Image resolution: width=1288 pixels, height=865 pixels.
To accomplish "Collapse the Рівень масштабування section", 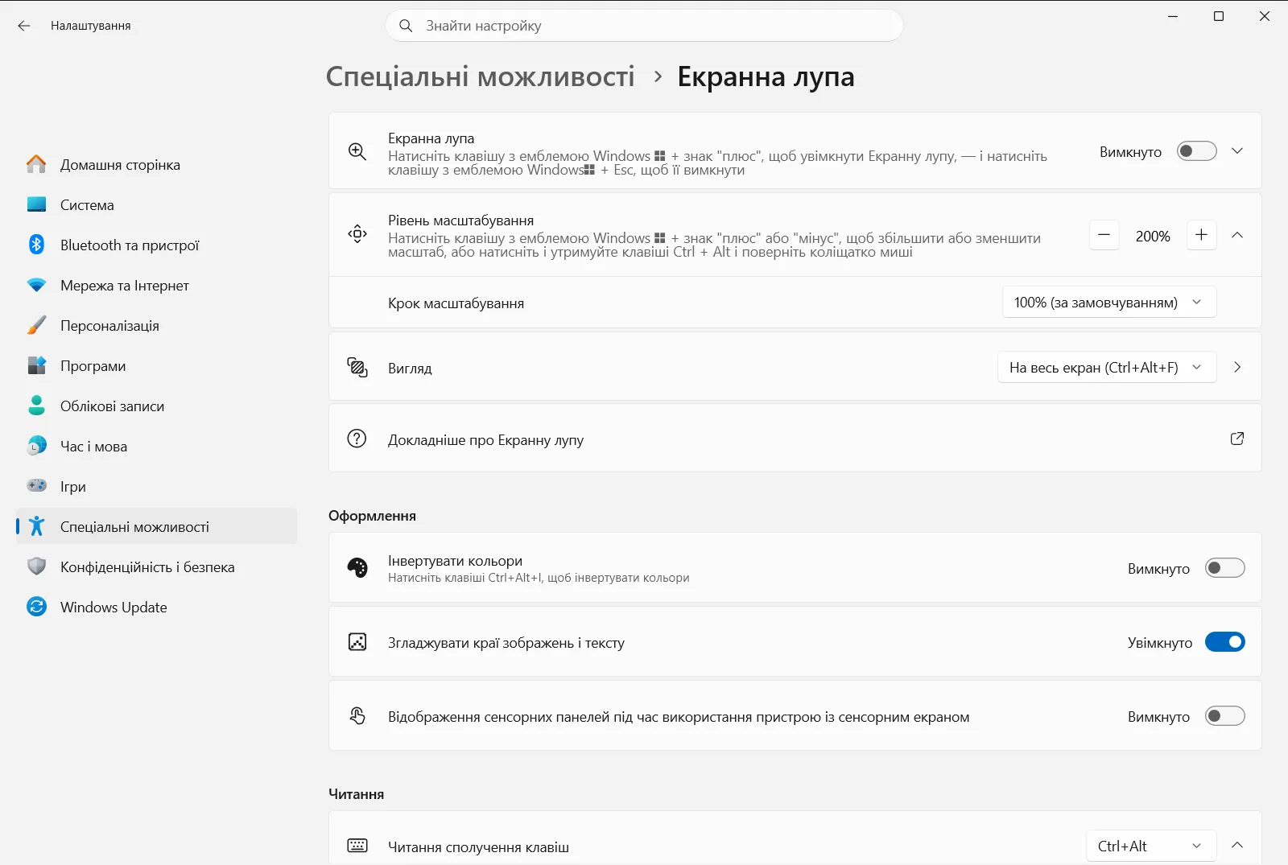I will tap(1237, 235).
